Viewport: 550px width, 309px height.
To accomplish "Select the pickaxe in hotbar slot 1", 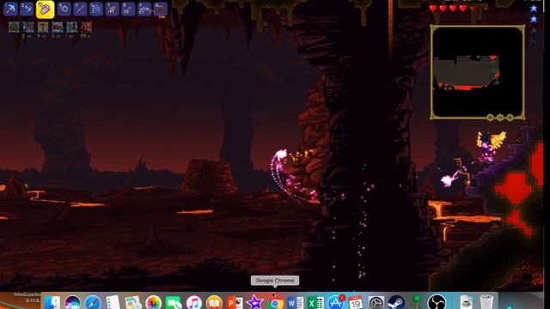I will [x=10, y=9].
